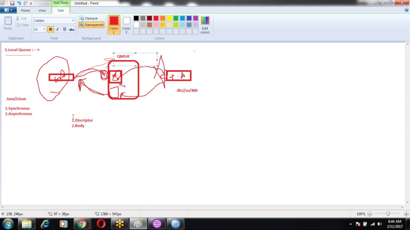The height and width of the screenshot is (230, 410).
Task: Open the orange flower taskbar app
Action: (119, 224)
